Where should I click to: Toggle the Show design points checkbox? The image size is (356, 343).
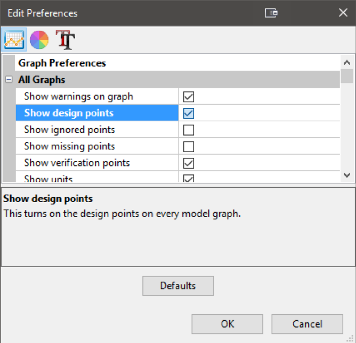(x=189, y=113)
